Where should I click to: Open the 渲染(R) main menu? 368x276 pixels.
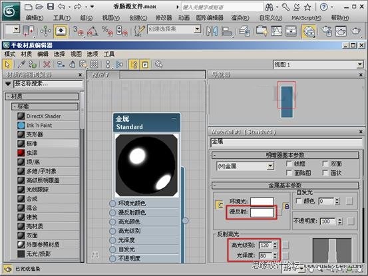coord(240,17)
